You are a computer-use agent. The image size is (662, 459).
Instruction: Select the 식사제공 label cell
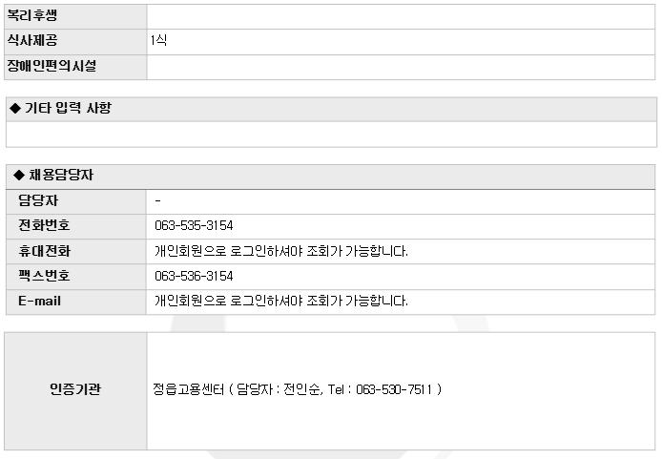click(x=75, y=41)
